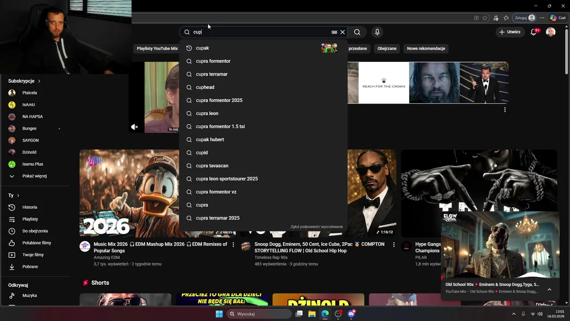Select the Obejrzane filter chip
Screen dimensions: 570x321
coord(387,48)
